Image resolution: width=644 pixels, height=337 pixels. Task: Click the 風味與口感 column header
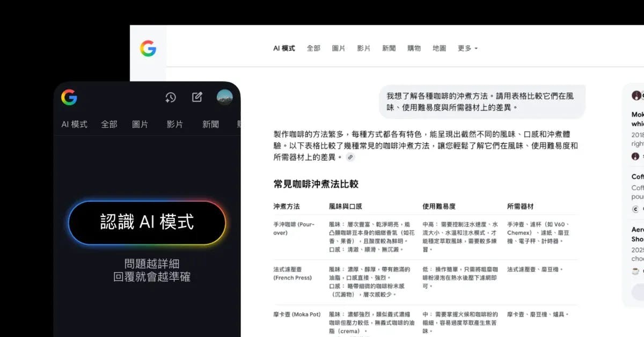pos(346,206)
